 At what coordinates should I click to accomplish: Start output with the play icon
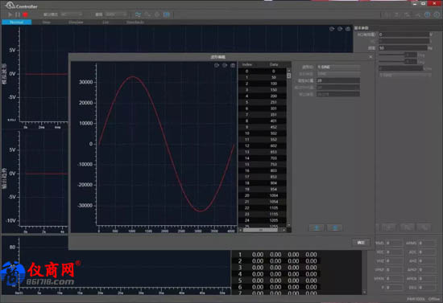tap(10, 14)
